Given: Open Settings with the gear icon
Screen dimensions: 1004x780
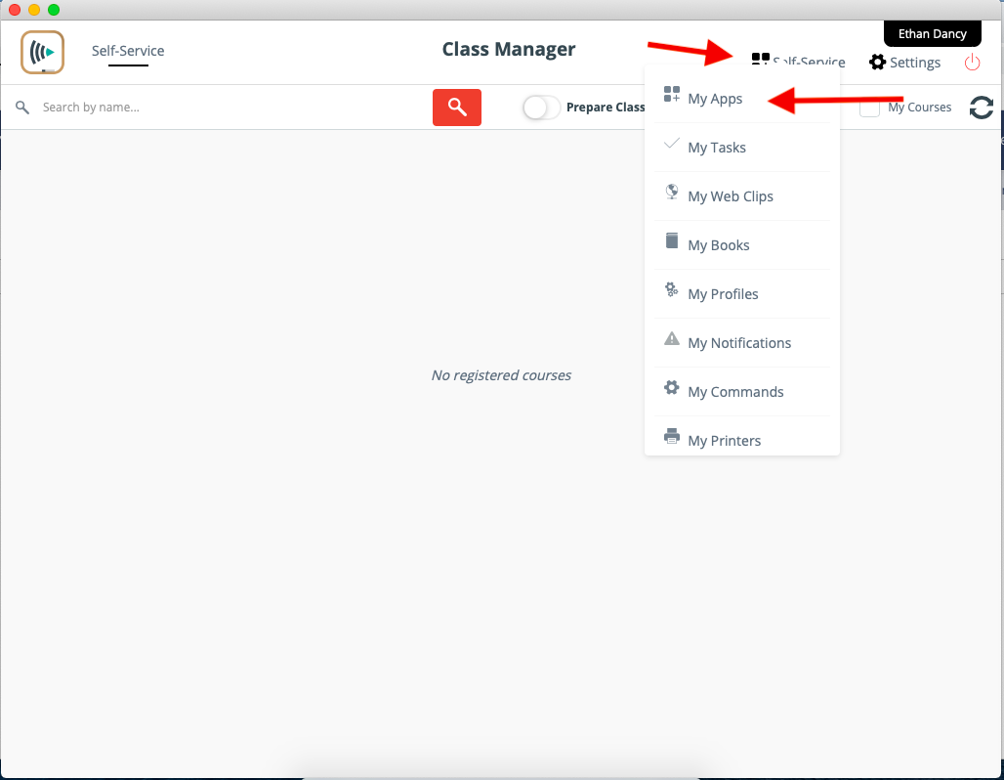Looking at the screenshot, I should click(877, 63).
